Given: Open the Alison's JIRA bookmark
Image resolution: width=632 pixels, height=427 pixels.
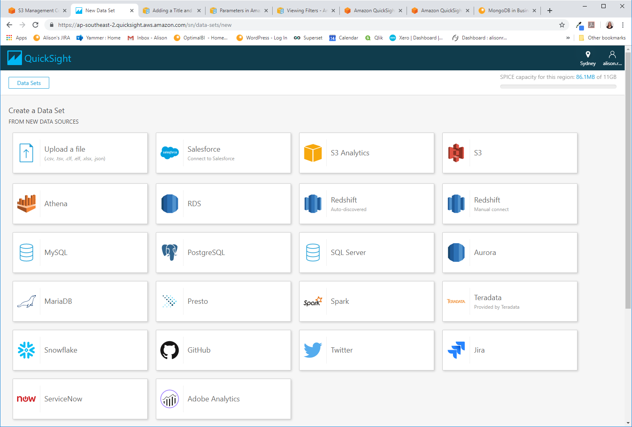Looking at the screenshot, I should tap(52, 38).
